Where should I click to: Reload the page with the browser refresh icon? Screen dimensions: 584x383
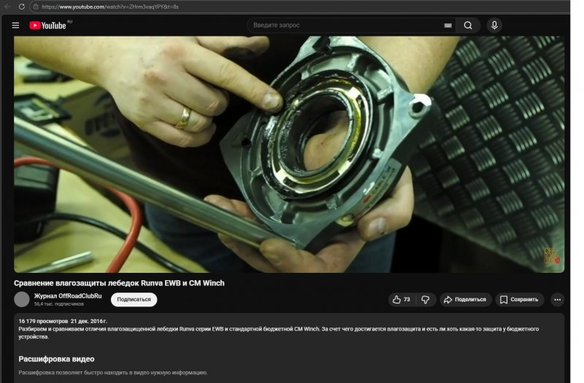pyautogui.click(x=21, y=6)
